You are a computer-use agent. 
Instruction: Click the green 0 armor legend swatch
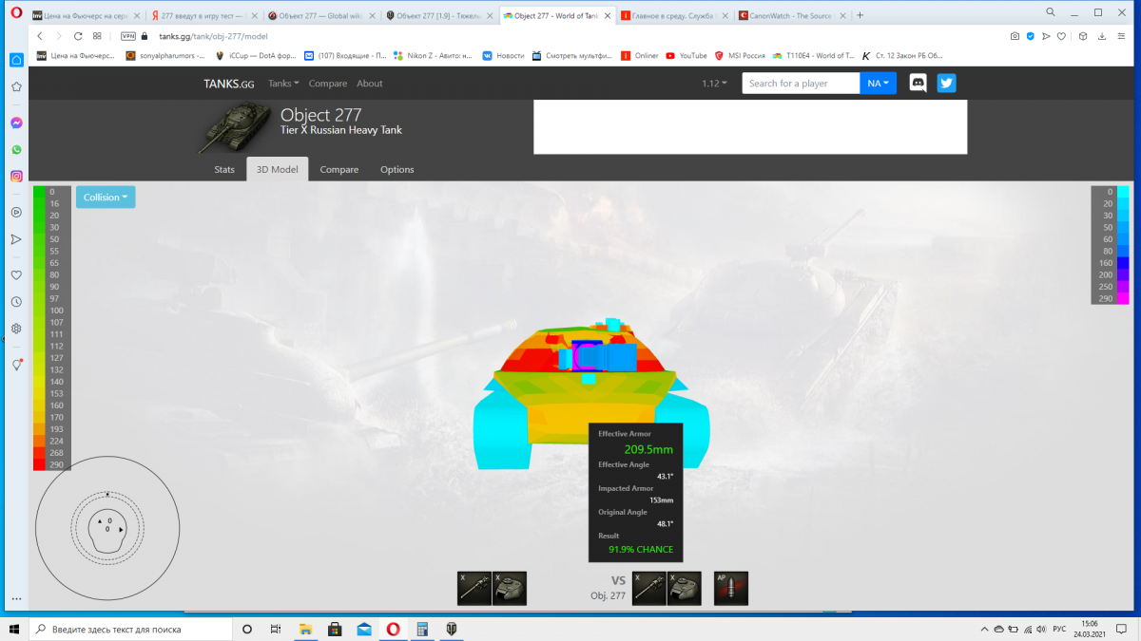pos(39,192)
